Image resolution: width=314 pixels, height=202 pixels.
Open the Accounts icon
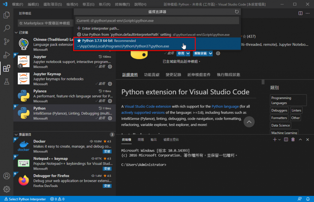[x=7, y=176]
